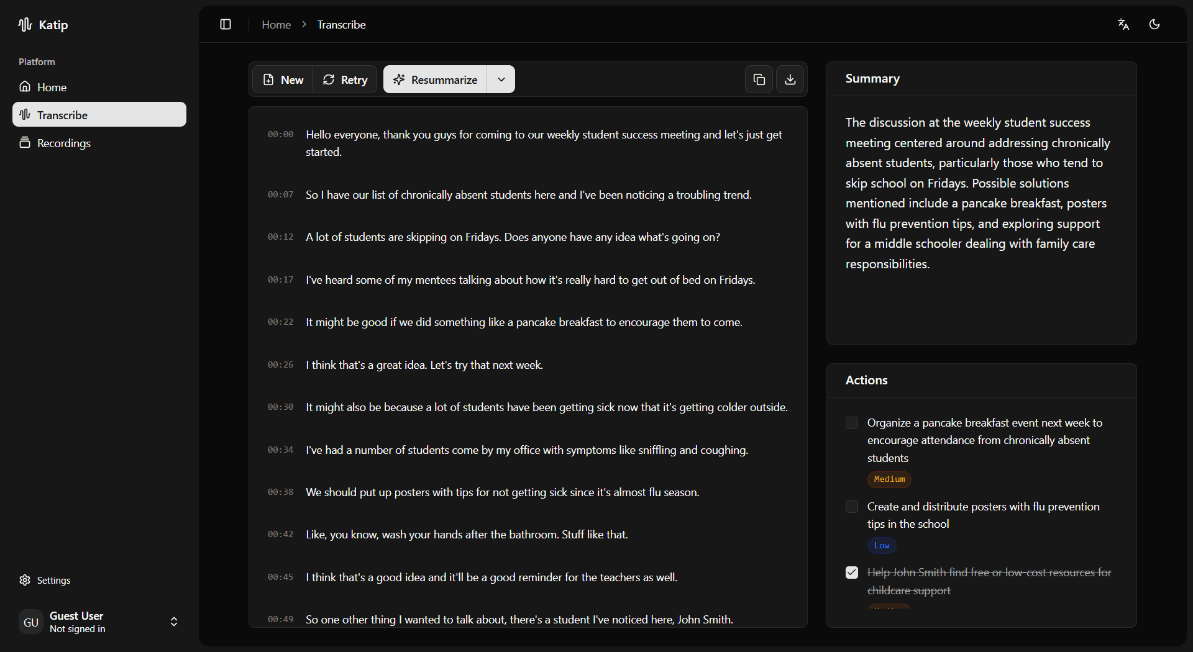Screen dimensions: 1193x652
Task: Open the Recordings page
Action: 63,143
